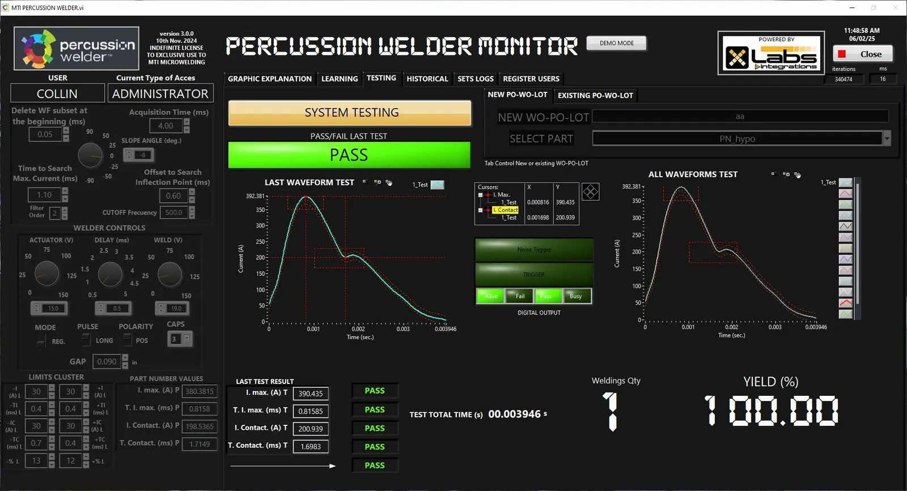This screenshot has width=907, height=491.
Task: Choose pan hand tool on All Waveforms graph
Action: tap(798, 174)
